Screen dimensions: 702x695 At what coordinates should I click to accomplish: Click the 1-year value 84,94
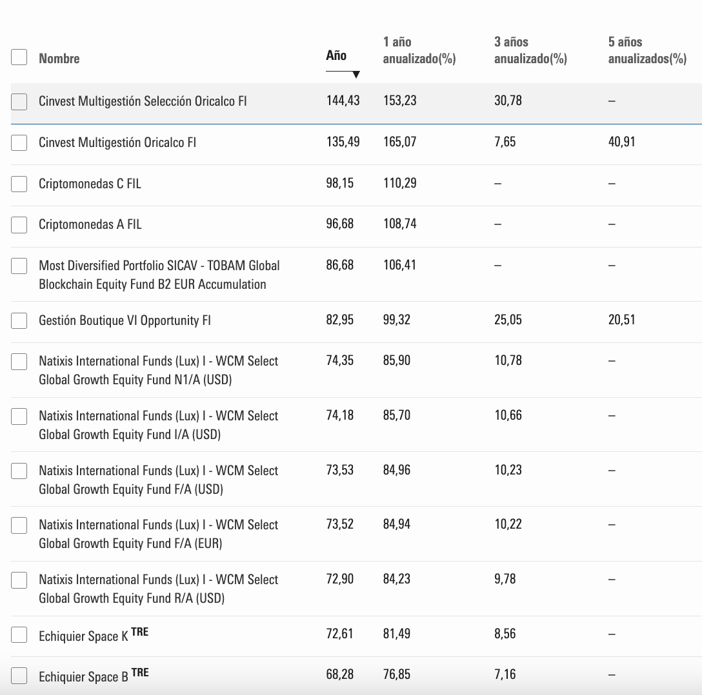tap(397, 524)
